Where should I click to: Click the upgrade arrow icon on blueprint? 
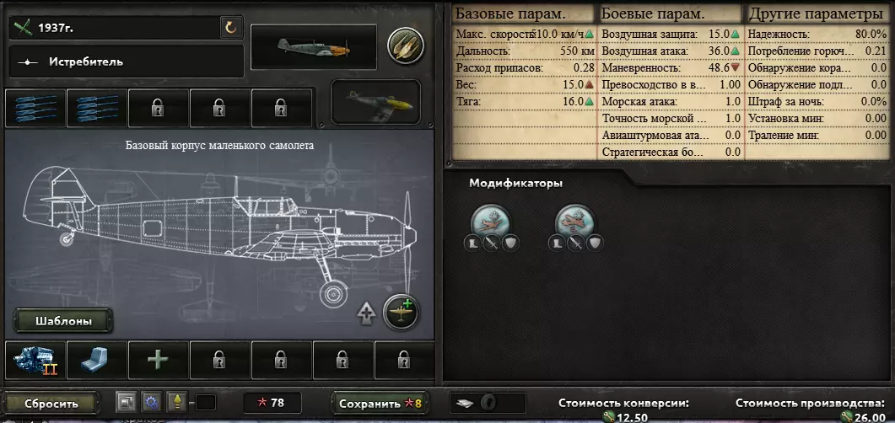tap(366, 314)
